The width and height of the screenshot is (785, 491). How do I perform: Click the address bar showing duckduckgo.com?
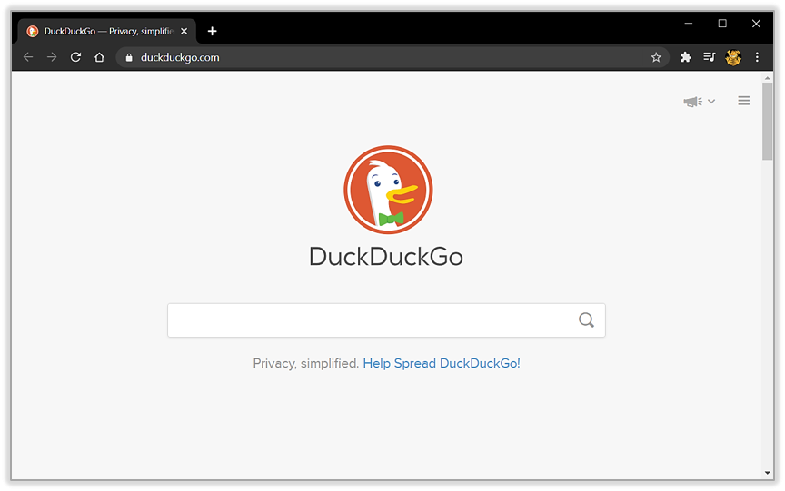coord(392,57)
